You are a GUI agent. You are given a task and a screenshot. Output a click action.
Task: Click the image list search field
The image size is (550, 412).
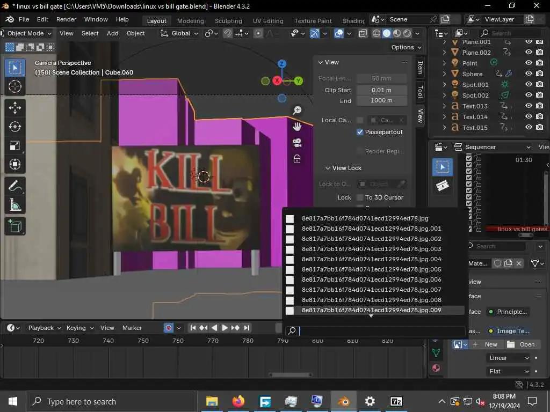(x=375, y=330)
